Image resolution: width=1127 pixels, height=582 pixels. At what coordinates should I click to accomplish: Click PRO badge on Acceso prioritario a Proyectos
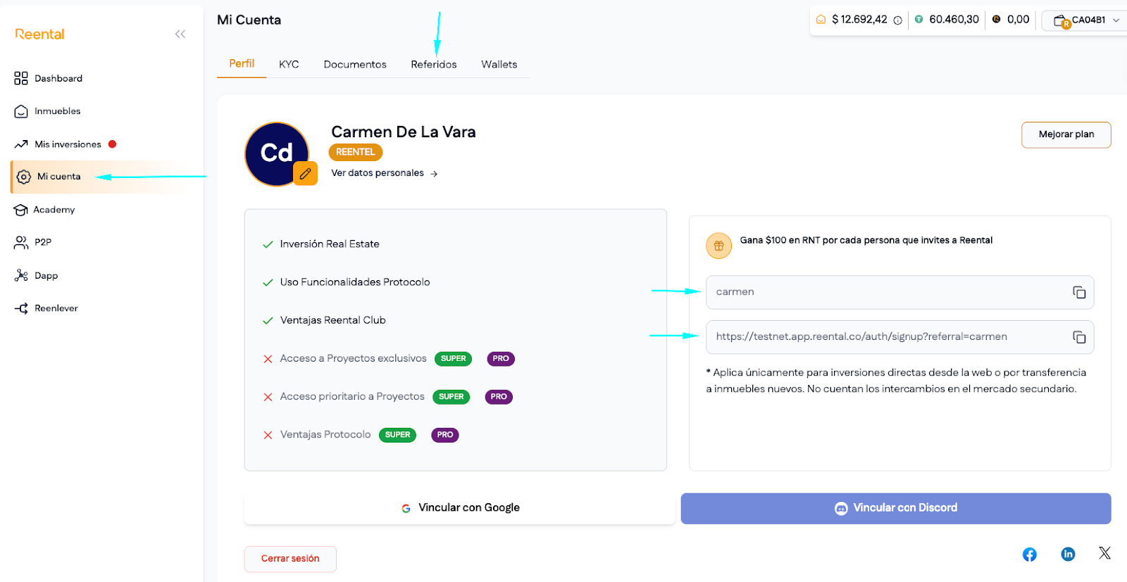[499, 397]
